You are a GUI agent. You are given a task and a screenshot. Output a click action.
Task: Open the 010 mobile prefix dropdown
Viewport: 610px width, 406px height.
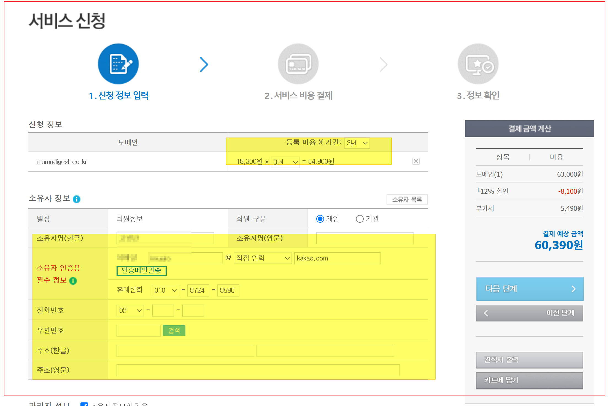click(x=165, y=291)
